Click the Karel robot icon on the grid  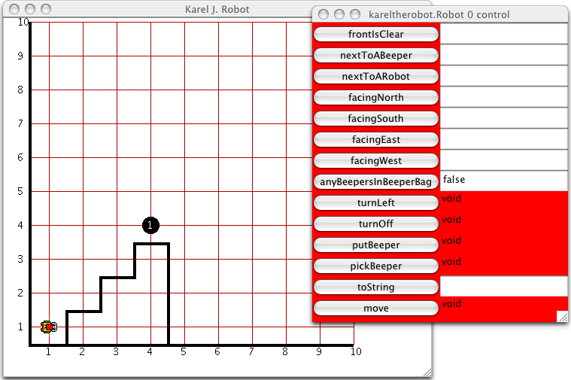[48, 327]
